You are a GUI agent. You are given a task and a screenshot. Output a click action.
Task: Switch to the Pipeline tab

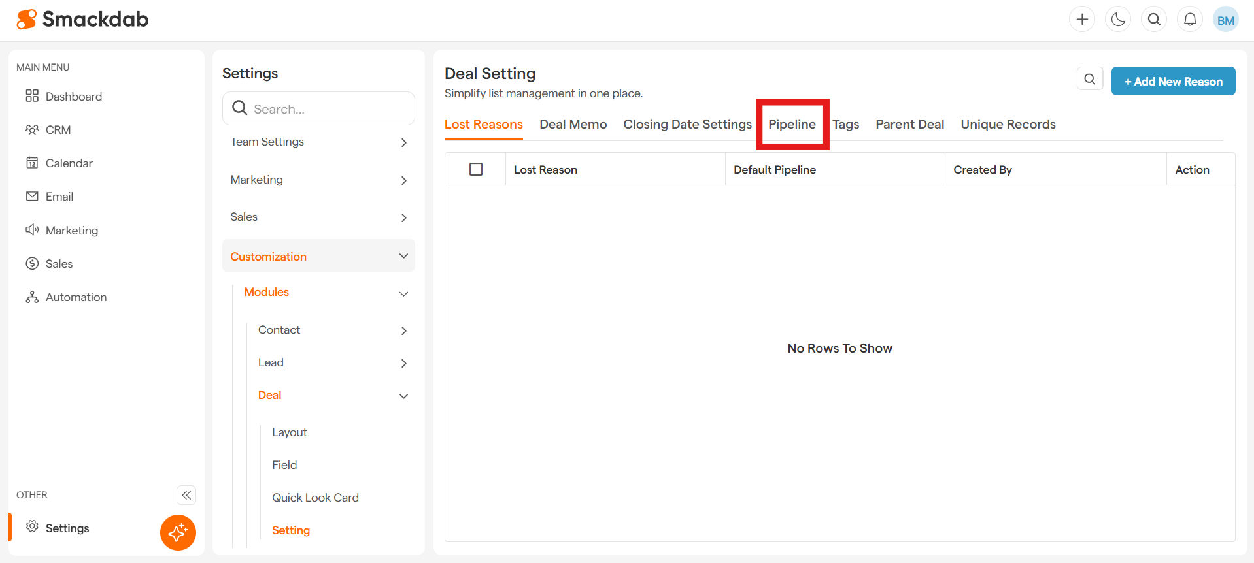click(792, 124)
